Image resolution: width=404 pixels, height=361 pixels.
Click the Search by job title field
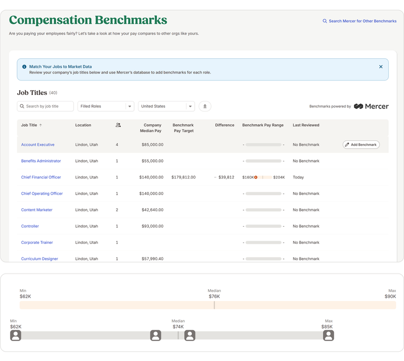46,106
